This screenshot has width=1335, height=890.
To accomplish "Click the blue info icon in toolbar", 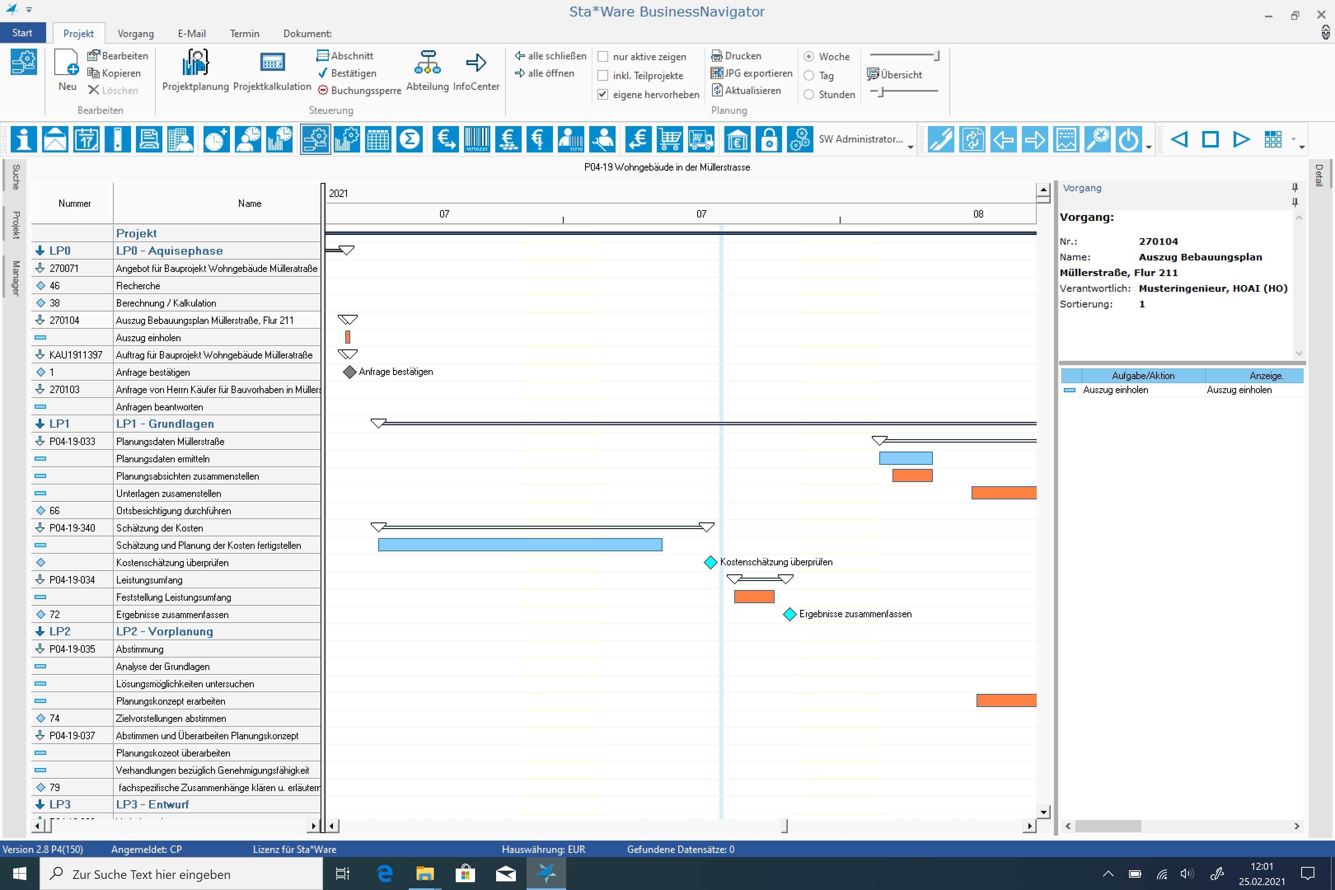I will pyautogui.click(x=23, y=140).
